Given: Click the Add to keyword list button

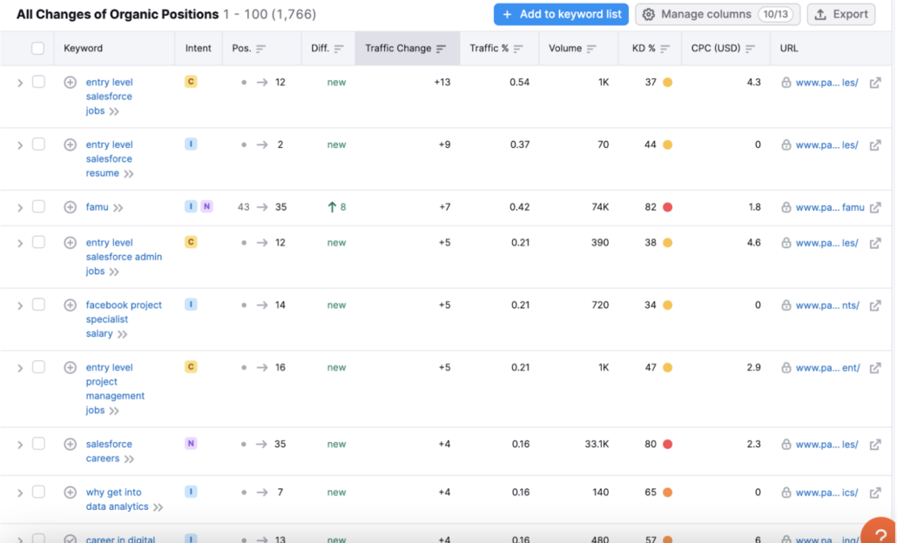Looking at the screenshot, I should pos(561,14).
